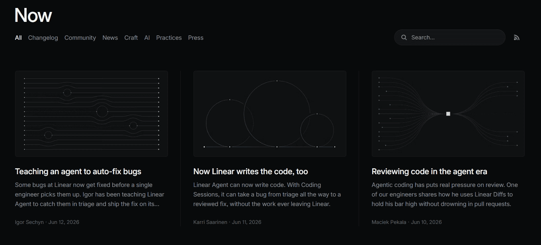Focus the Search... input field
The height and width of the screenshot is (245, 541).
(450, 37)
